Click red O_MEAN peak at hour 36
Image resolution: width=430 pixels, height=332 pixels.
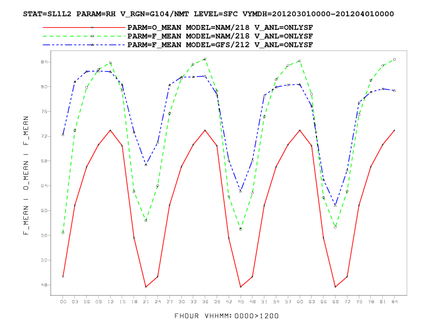[205, 130]
